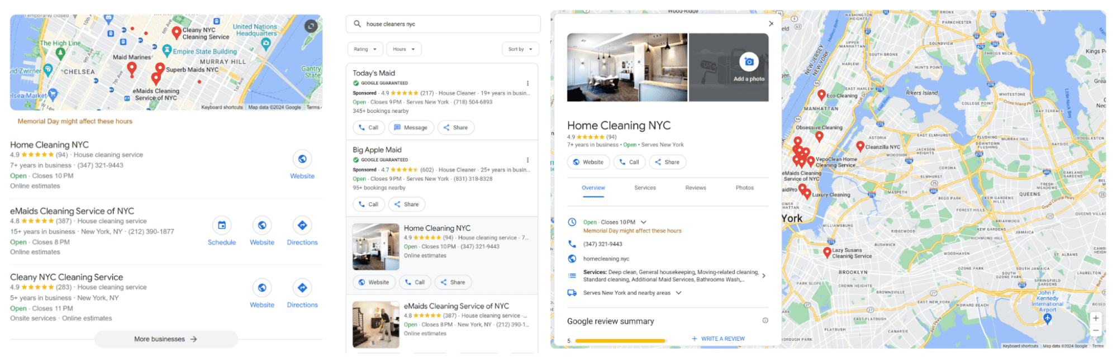Click the review summary info icon
Viewport: 1117px width, 357px height.
pos(765,321)
